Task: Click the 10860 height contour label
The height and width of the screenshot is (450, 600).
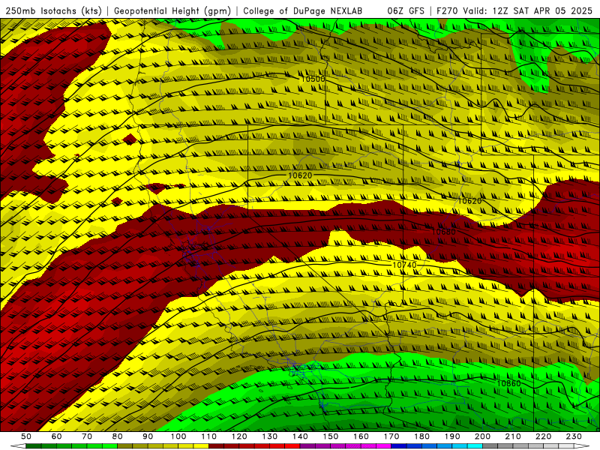Action: point(508,383)
